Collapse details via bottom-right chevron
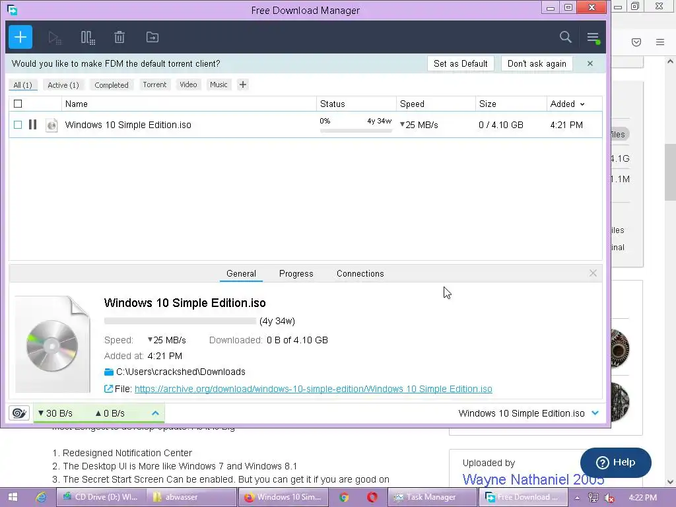This screenshot has width=676, height=507. click(595, 413)
